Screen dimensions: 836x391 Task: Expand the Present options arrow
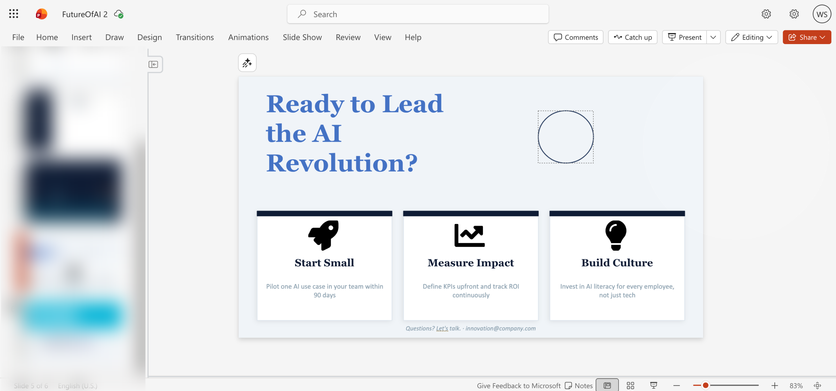point(713,37)
